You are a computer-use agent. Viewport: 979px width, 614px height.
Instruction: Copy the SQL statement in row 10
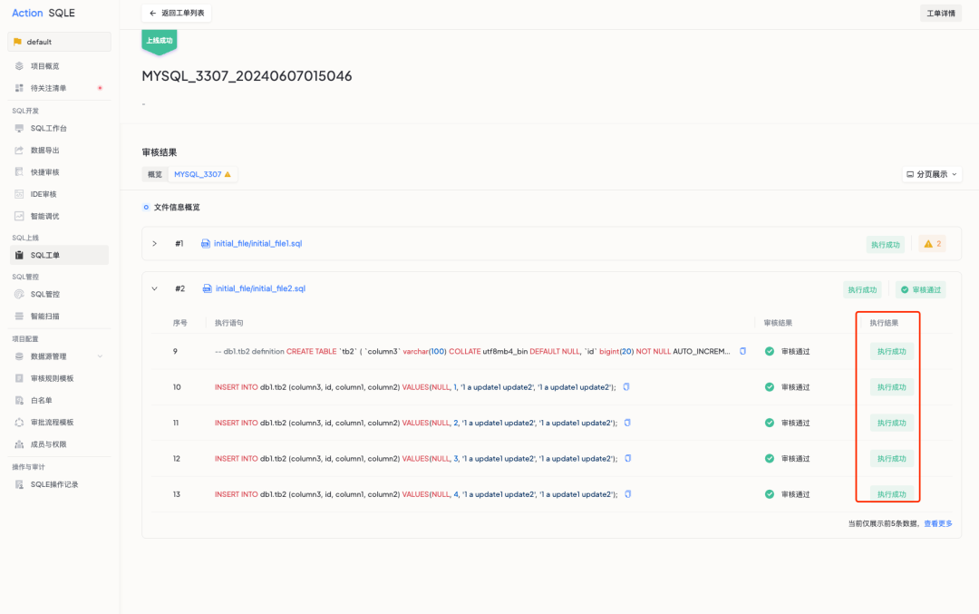tap(626, 387)
